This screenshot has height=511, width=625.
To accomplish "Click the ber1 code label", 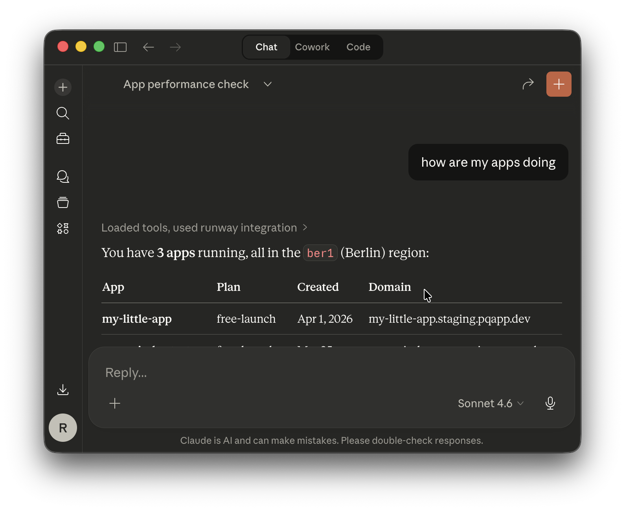I will click(x=320, y=253).
